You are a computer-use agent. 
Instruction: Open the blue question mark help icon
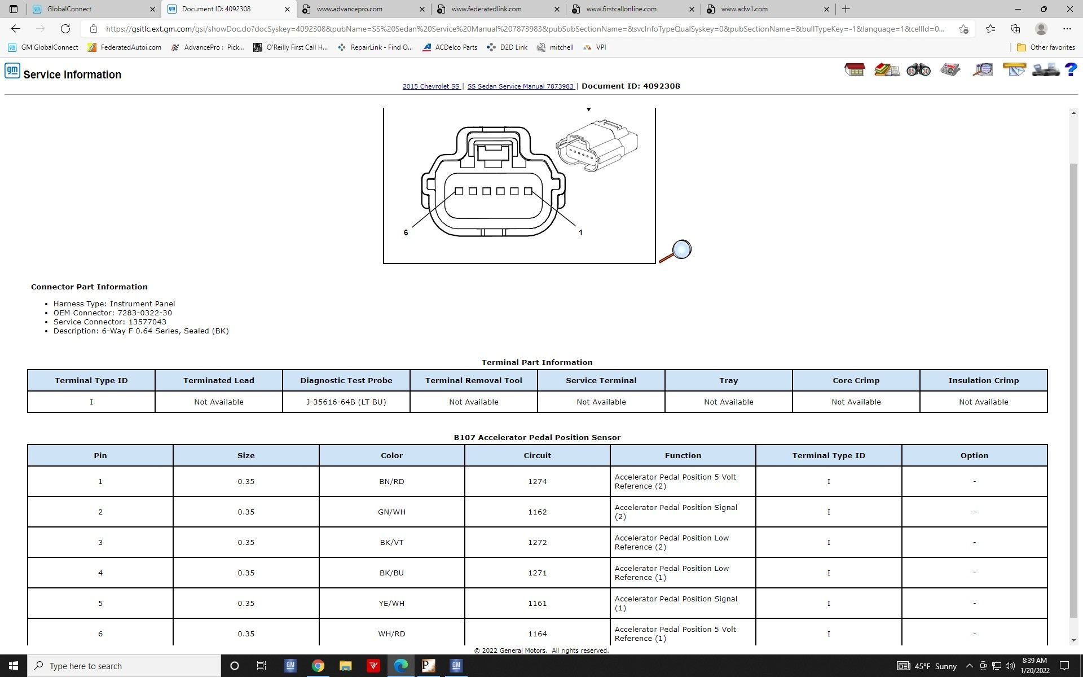pyautogui.click(x=1071, y=70)
